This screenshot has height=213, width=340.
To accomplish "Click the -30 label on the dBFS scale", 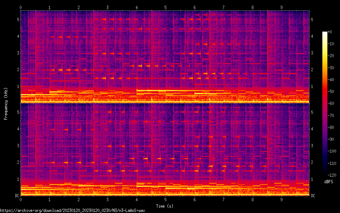I will (x=332, y=68).
